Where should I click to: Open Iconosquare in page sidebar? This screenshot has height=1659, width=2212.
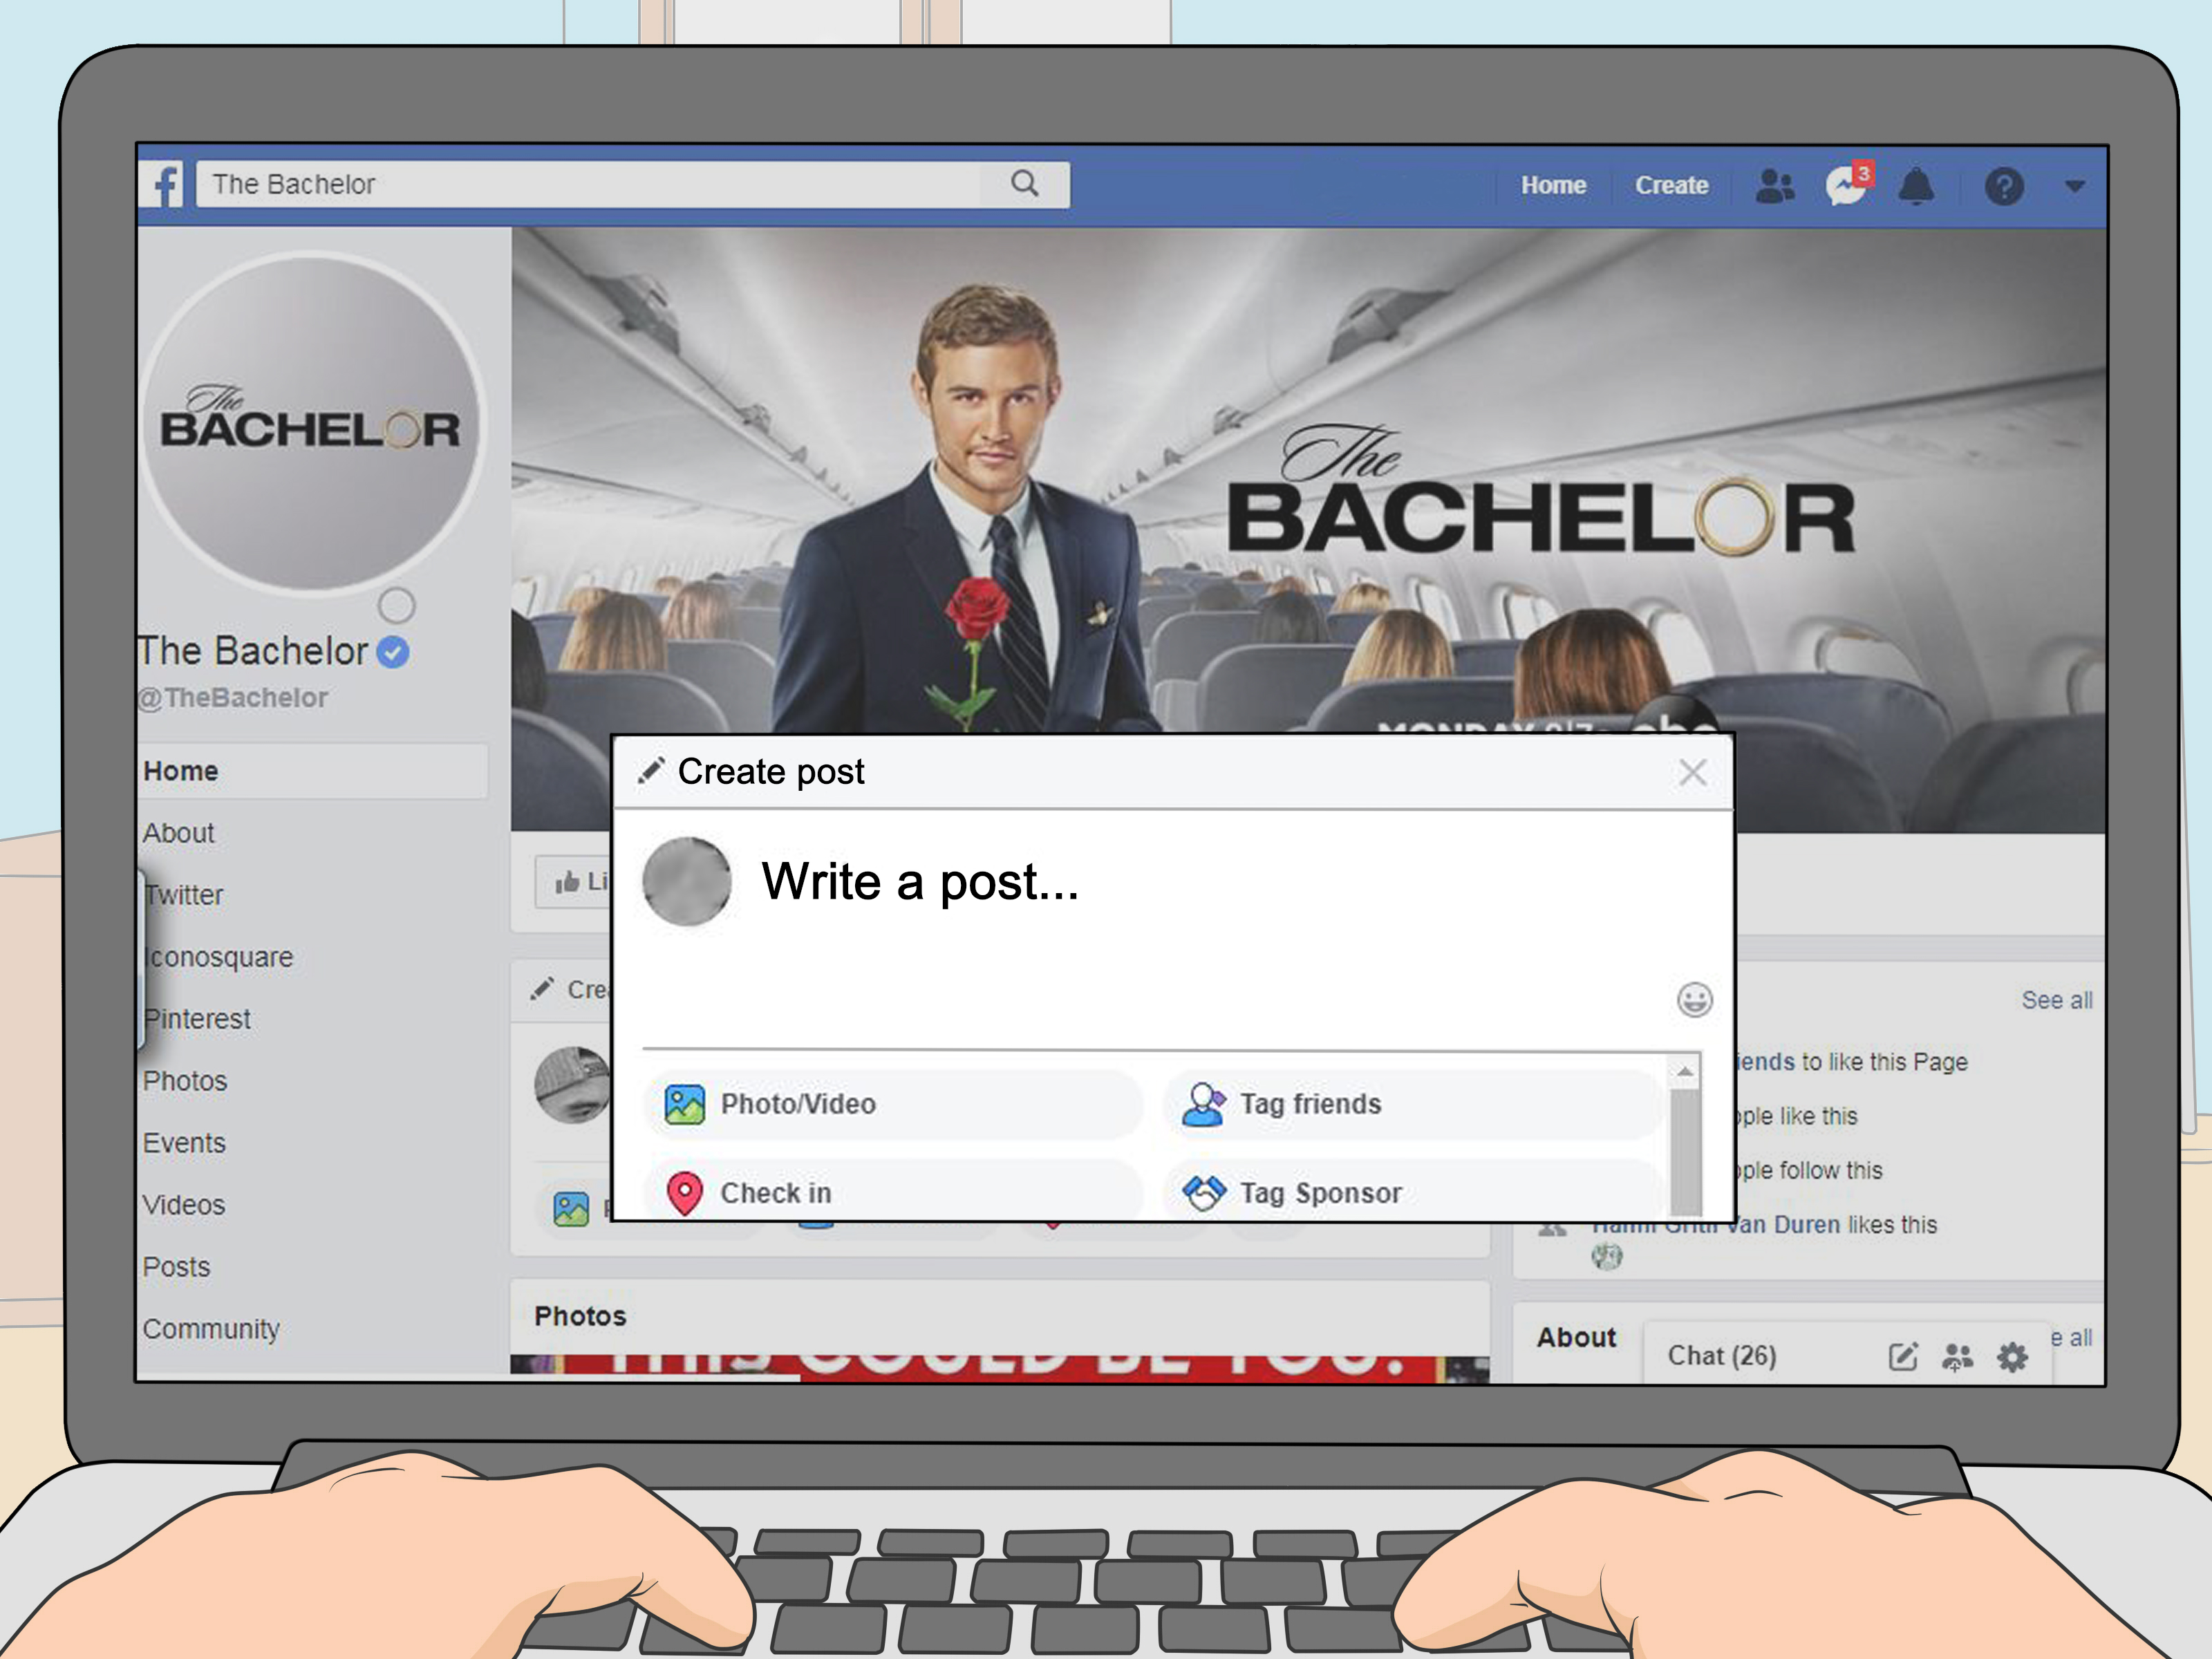tap(218, 957)
